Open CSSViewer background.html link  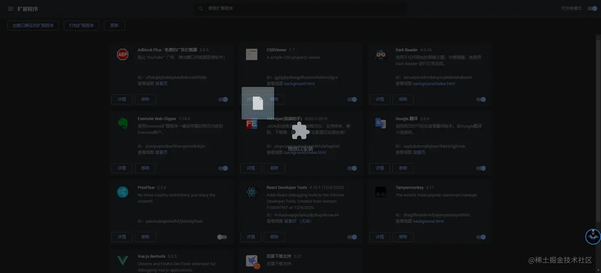click(x=299, y=84)
